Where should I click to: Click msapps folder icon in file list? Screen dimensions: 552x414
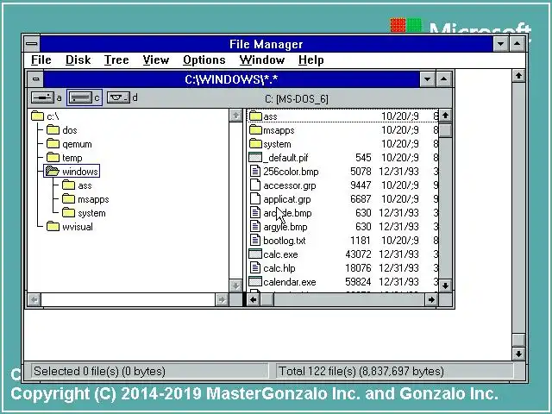255,130
